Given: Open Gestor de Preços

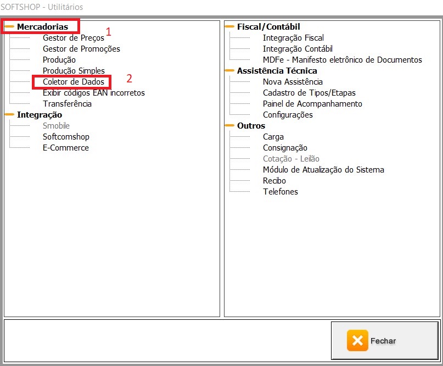Looking at the screenshot, I should coord(73,38).
